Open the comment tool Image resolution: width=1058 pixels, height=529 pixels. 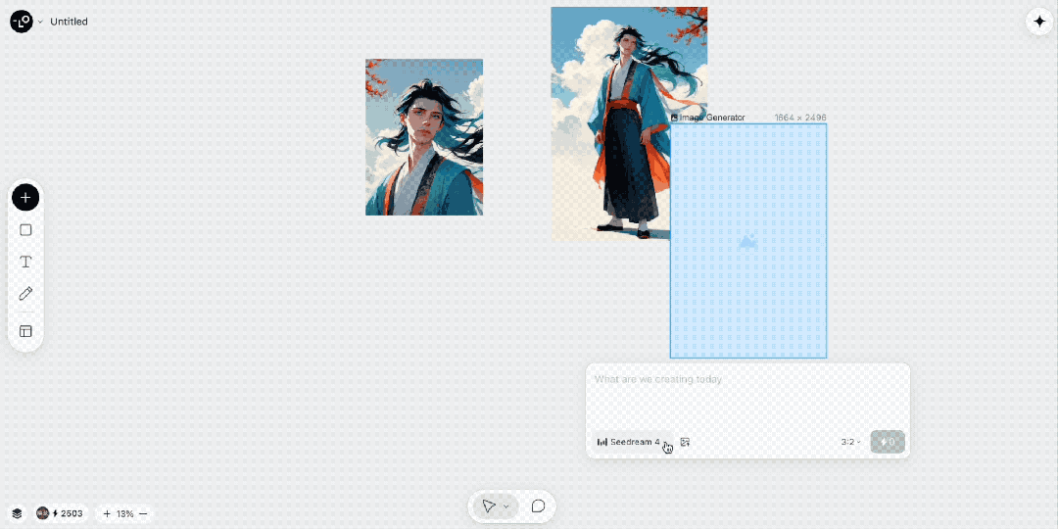(538, 506)
